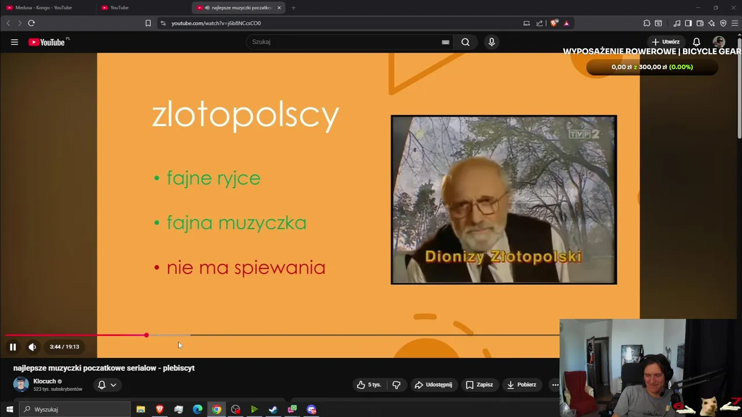Click the Wyszukaj taskbar search box

pos(75,409)
